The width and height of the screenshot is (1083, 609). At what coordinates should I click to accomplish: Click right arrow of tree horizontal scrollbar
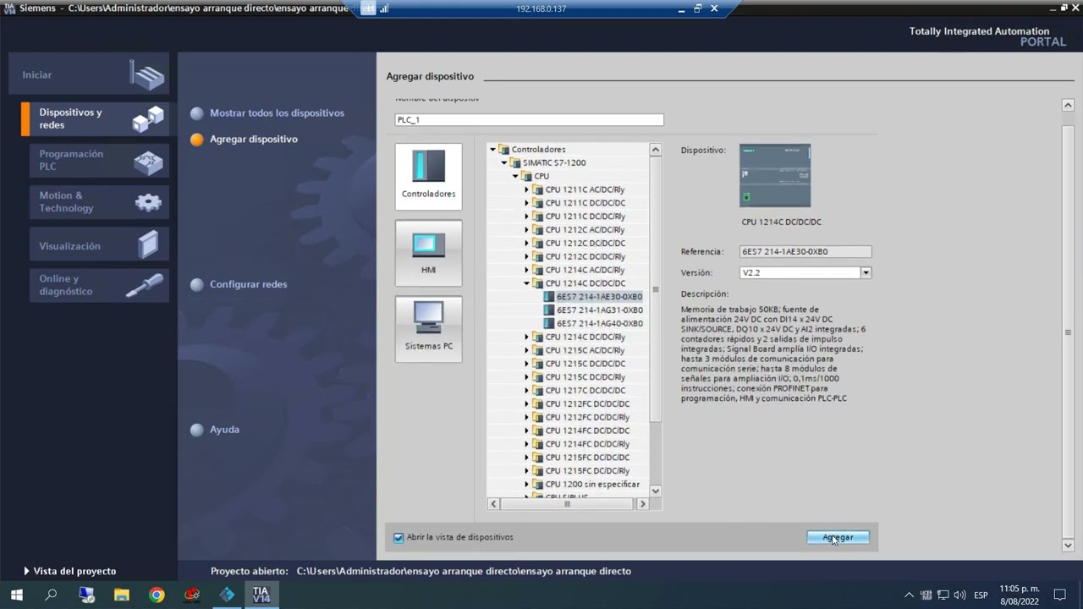(642, 503)
